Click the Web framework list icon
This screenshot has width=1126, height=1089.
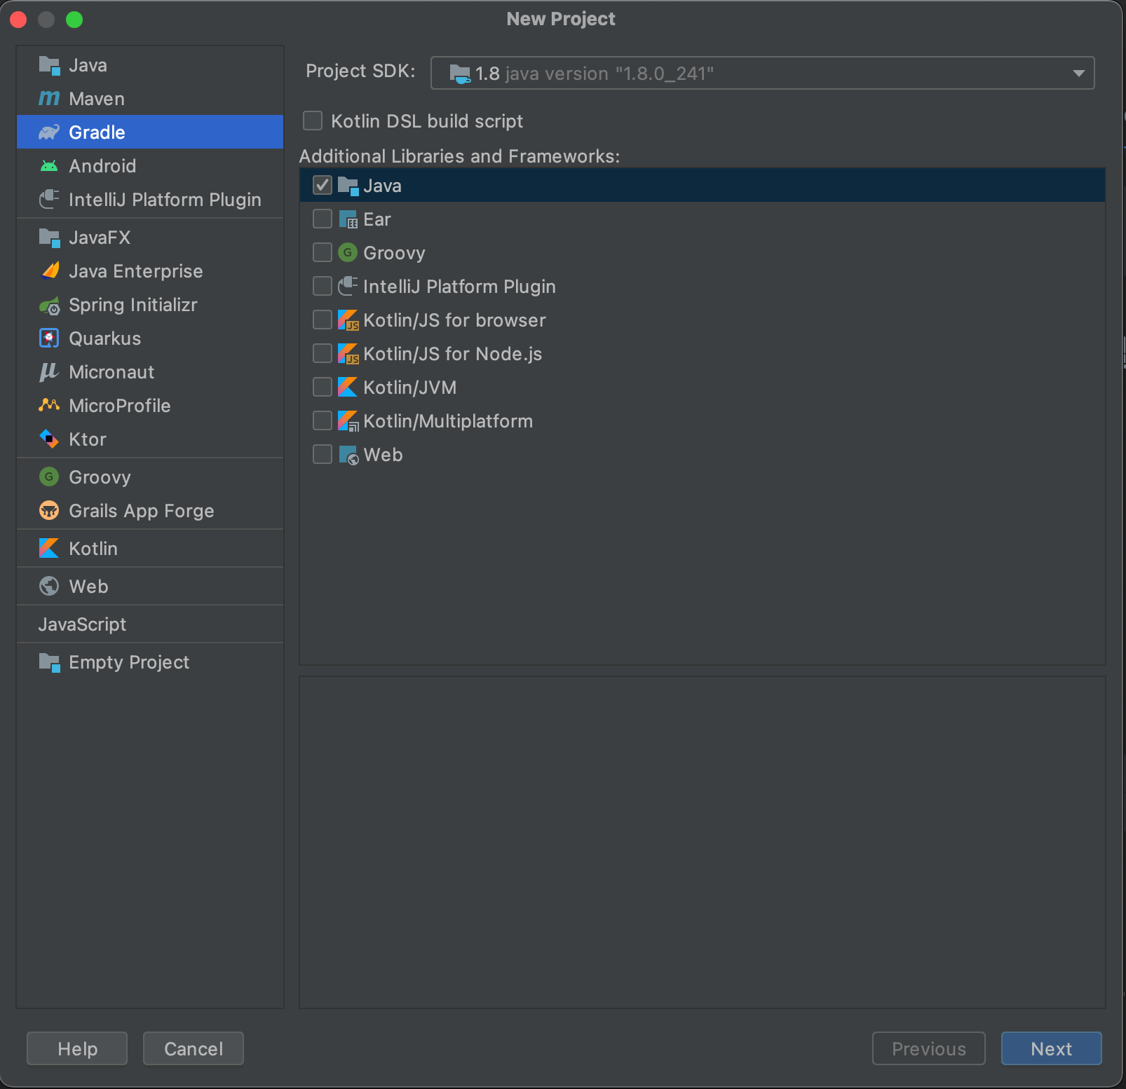348,455
